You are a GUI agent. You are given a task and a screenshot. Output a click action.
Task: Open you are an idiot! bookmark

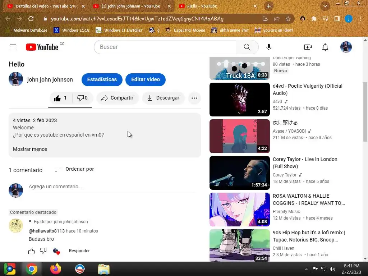point(273,30)
